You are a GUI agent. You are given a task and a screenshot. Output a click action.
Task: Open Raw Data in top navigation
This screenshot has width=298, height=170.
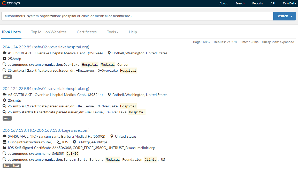(289, 3)
